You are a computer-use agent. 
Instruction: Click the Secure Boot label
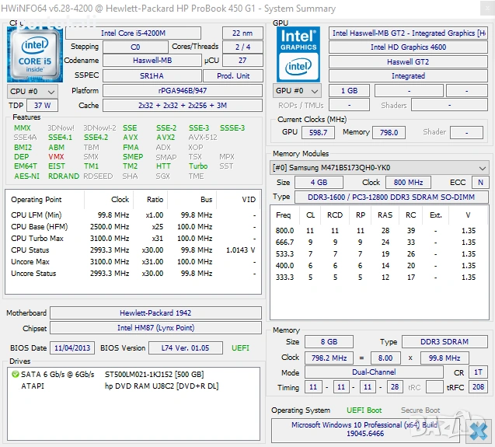coord(420,410)
